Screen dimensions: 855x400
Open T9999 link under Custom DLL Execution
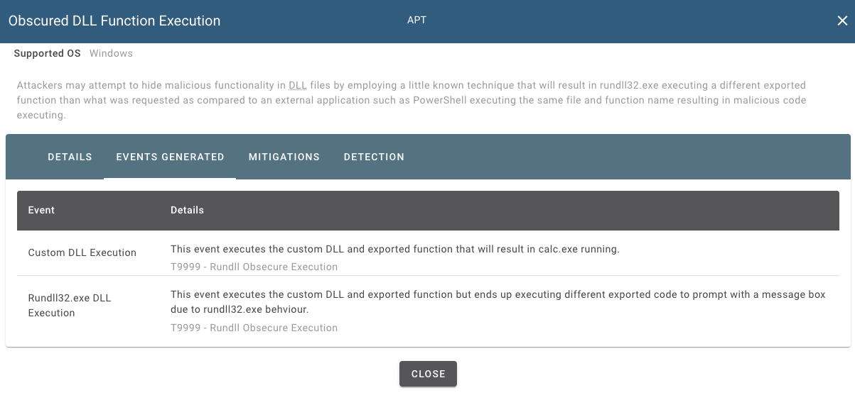254,267
